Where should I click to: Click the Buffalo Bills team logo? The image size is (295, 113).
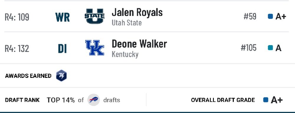coord(94,100)
